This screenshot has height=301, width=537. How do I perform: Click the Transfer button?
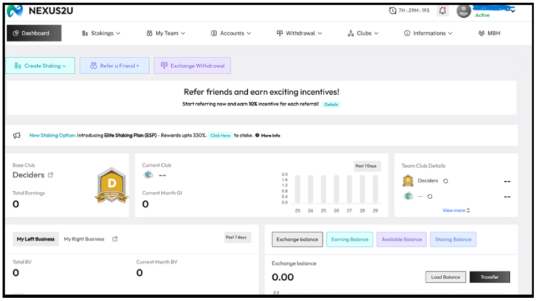pyautogui.click(x=489, y=277)
